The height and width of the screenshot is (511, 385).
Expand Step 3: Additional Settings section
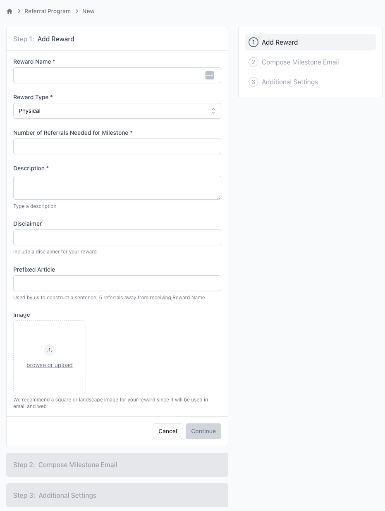tap(117, 495)
